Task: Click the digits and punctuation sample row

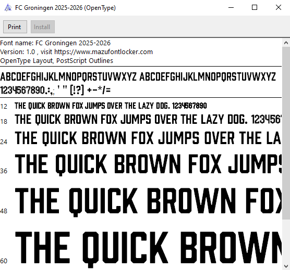Action: [x=55, y=90]
